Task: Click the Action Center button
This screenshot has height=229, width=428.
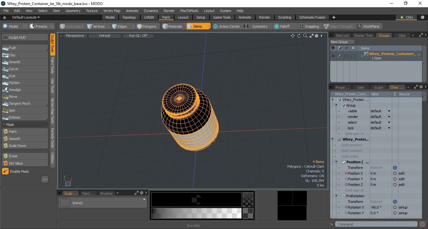Action: tap(226, 26)
